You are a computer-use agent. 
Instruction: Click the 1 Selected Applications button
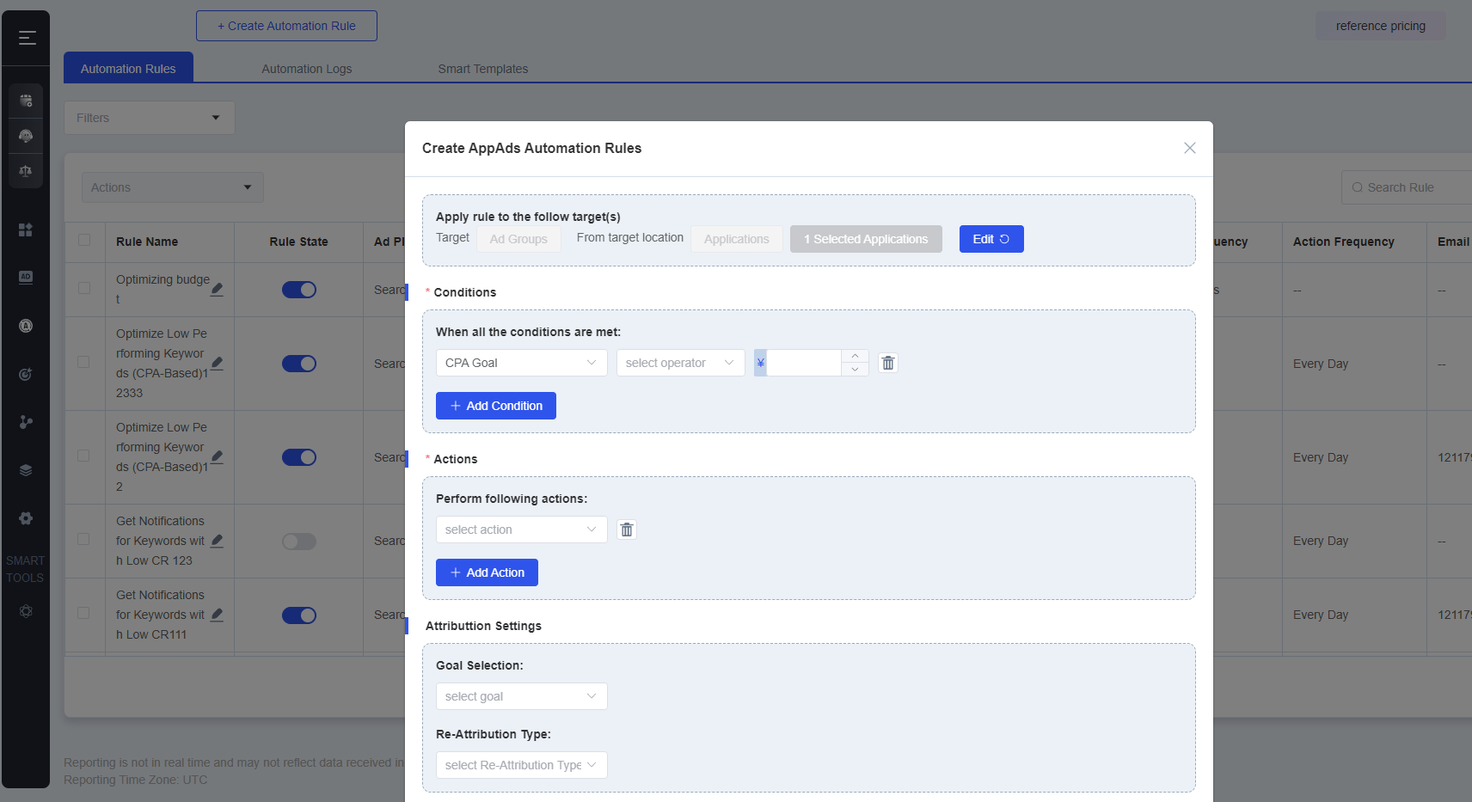[x=866, y=239]
